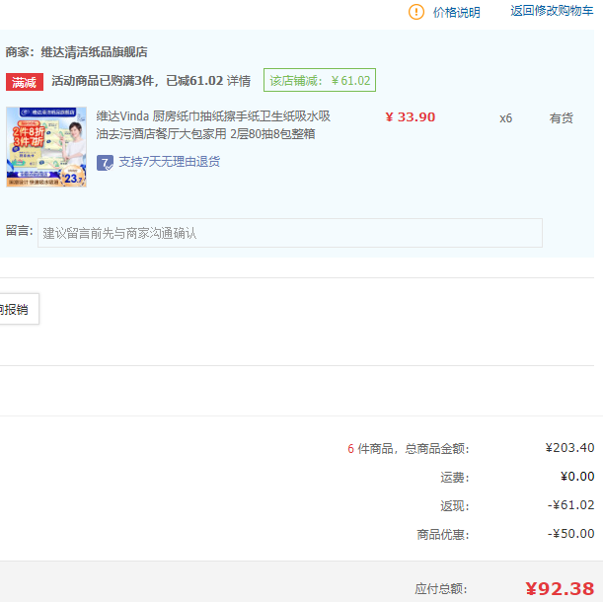
Task: Click the green 该店铺减 ¥61.02 tag
Action: coord(320,80)
